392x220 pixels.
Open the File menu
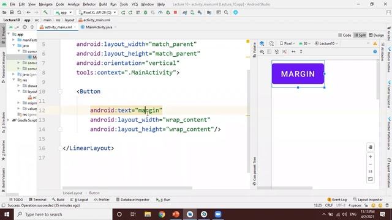pyautogui.click(x=12, y=4)
